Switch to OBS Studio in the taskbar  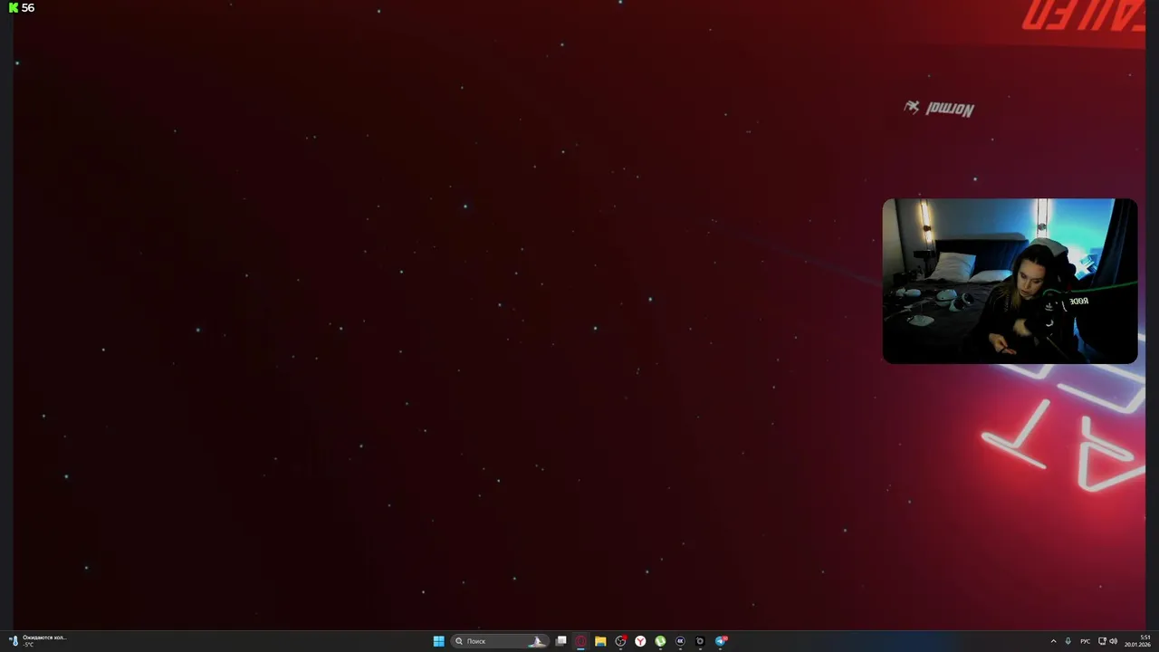point(620,641)
